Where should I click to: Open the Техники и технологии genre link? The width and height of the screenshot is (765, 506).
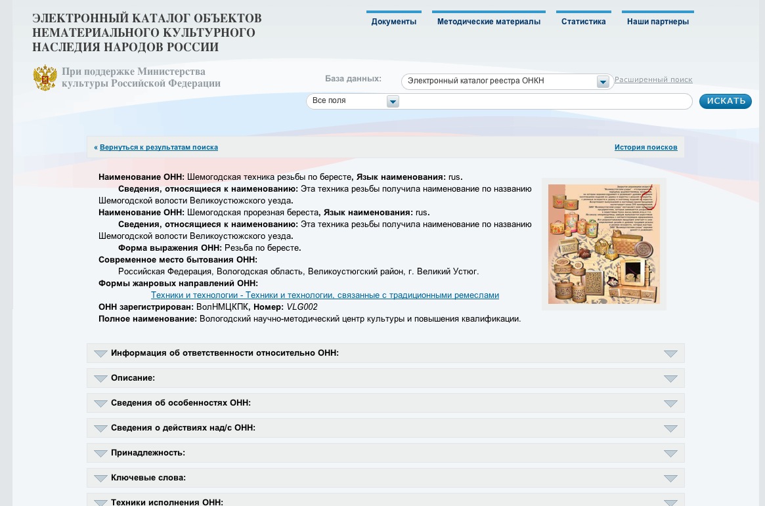click(325, 295)
